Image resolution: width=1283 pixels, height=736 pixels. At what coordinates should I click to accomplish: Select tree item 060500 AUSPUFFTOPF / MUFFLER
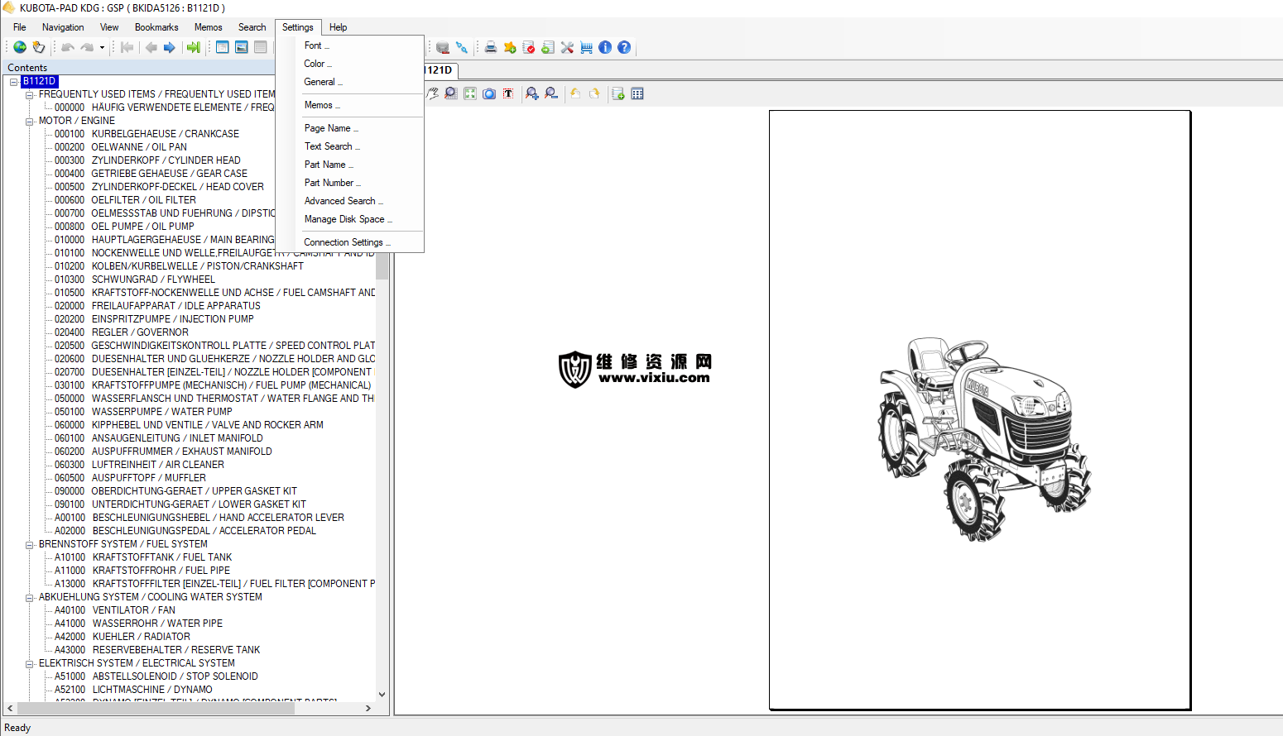pyautogui.click(x=130, y=478)
